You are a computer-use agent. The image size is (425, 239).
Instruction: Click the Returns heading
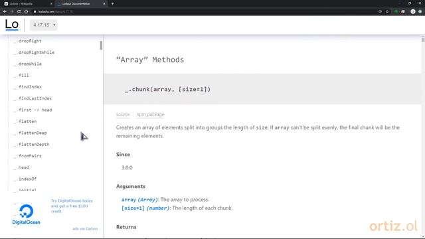tap(126, 227)
